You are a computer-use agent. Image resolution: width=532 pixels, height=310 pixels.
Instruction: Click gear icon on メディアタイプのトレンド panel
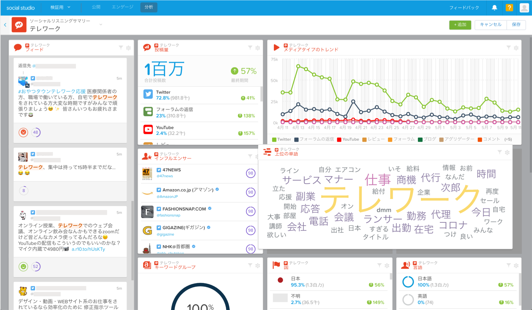pyautogui.click(x=516, y=48)
